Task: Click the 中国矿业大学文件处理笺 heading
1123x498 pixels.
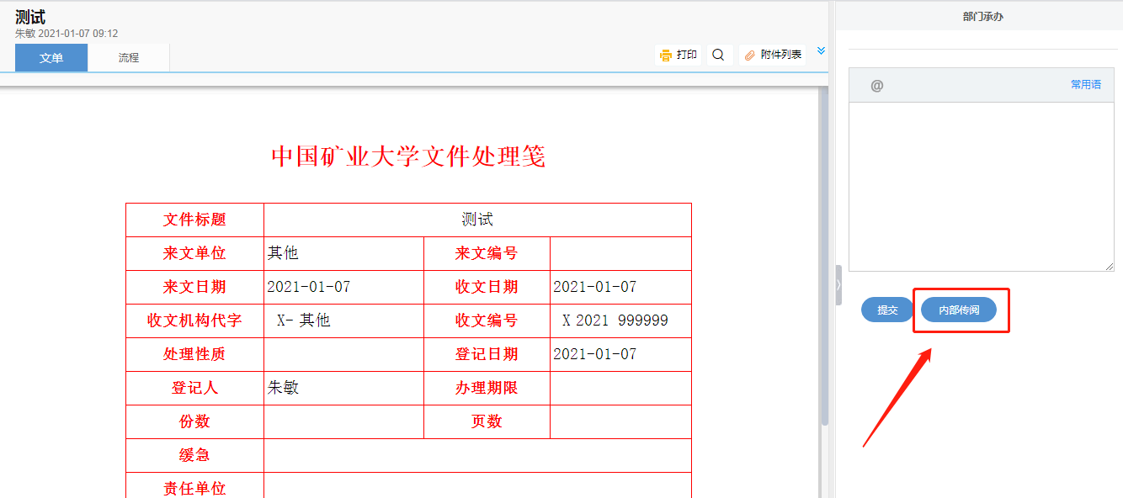Action: tap(408, 156)
